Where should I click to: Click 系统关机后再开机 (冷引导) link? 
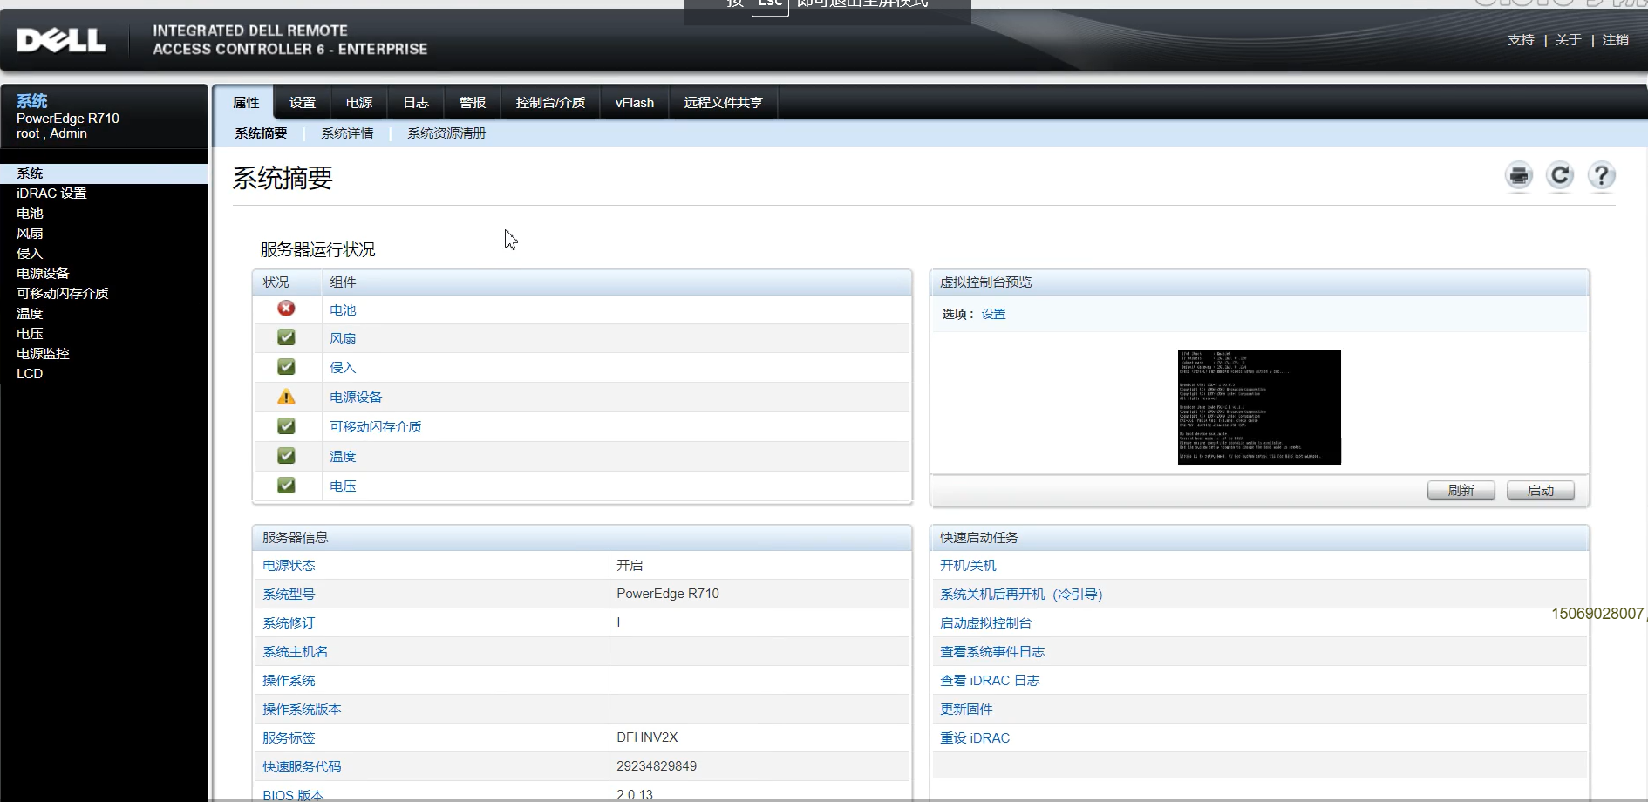click(1021, 594)
